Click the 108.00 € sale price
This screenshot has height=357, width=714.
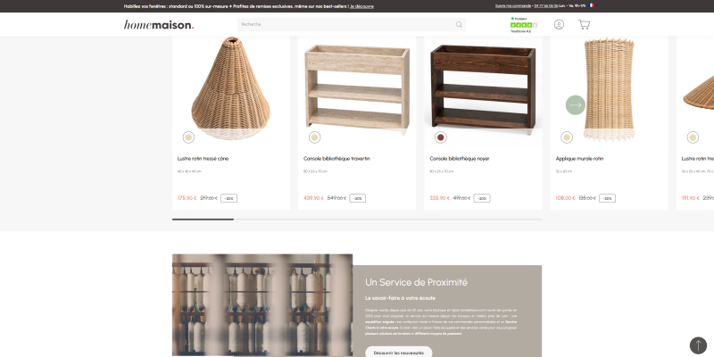click(x=566, y=198)
